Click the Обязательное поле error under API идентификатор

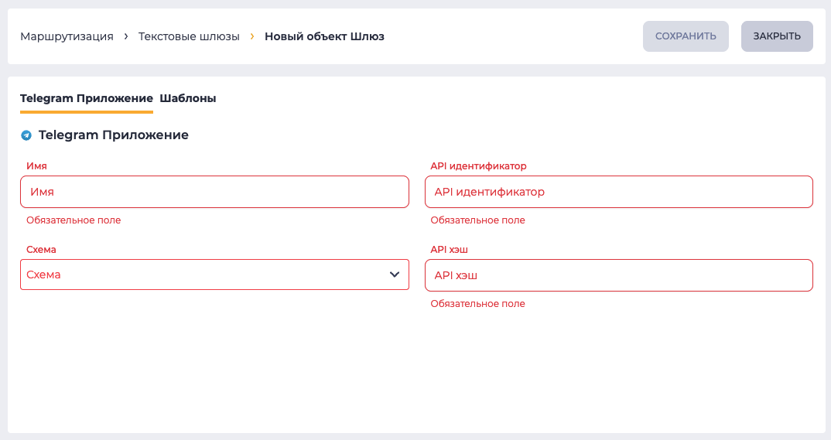coord(477,220)
